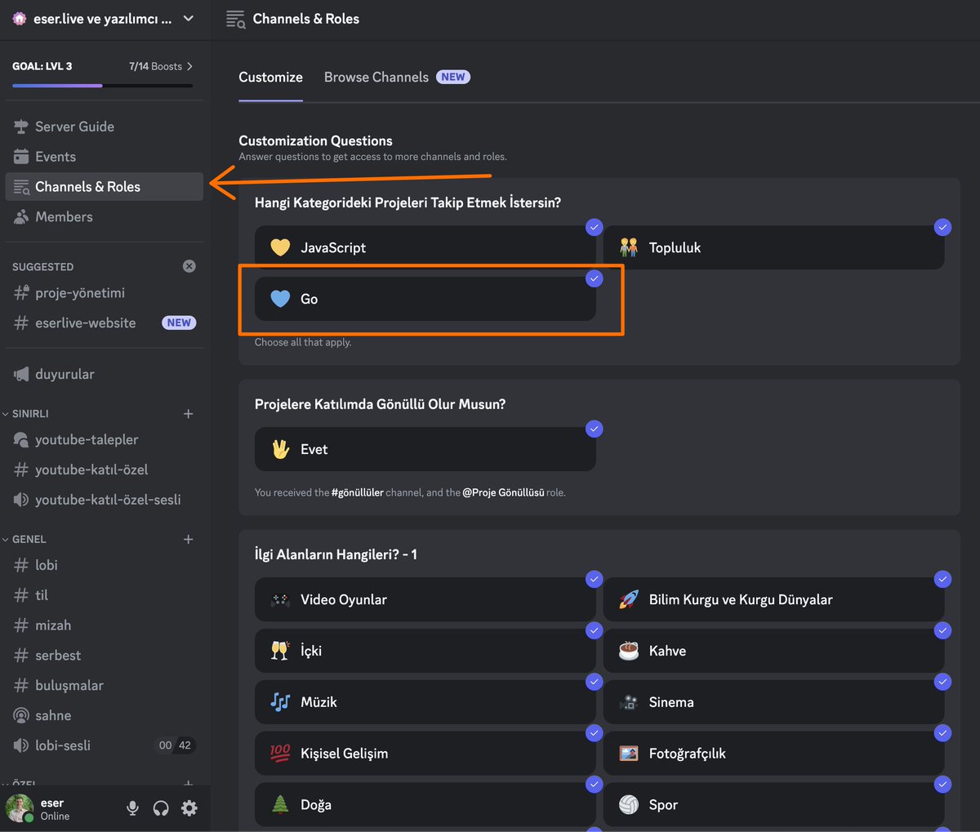This screenshot has height=832, width=980.
Task: Toggle the JavaScript category selection
Action: [425, 247]
